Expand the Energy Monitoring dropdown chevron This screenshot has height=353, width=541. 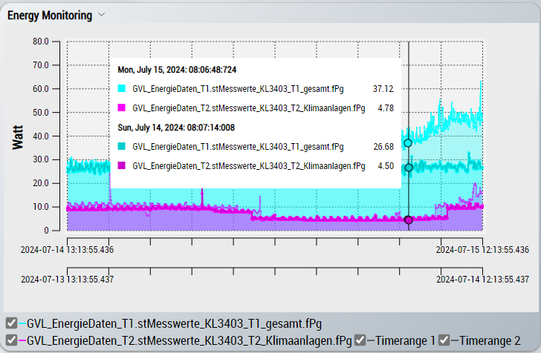(x=102, y=15)
